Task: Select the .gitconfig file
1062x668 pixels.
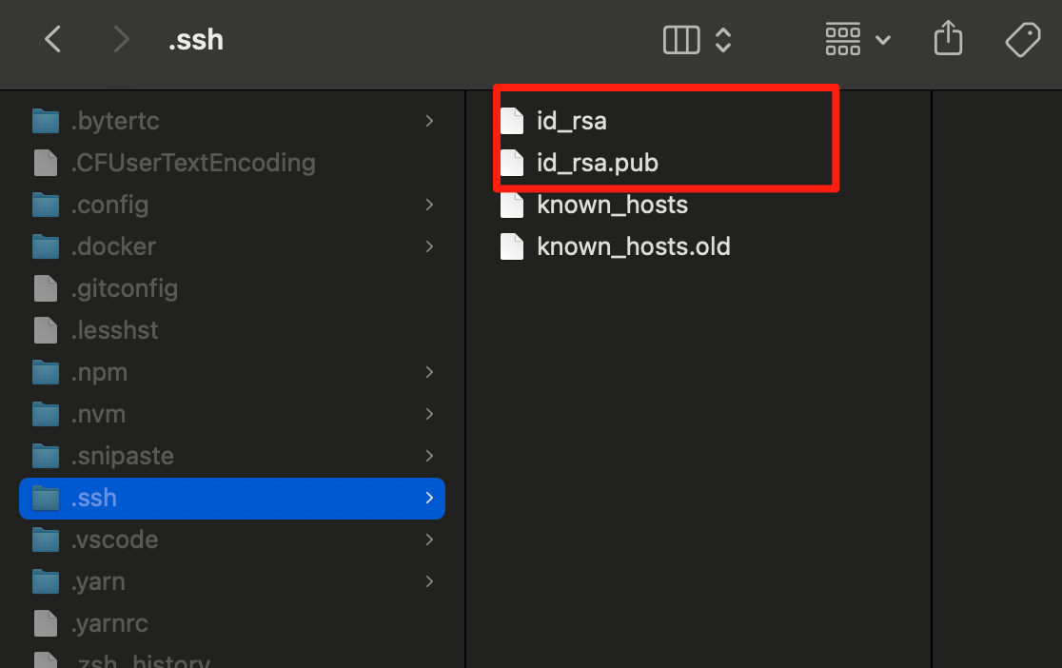Action: click(x=124, y=288)
